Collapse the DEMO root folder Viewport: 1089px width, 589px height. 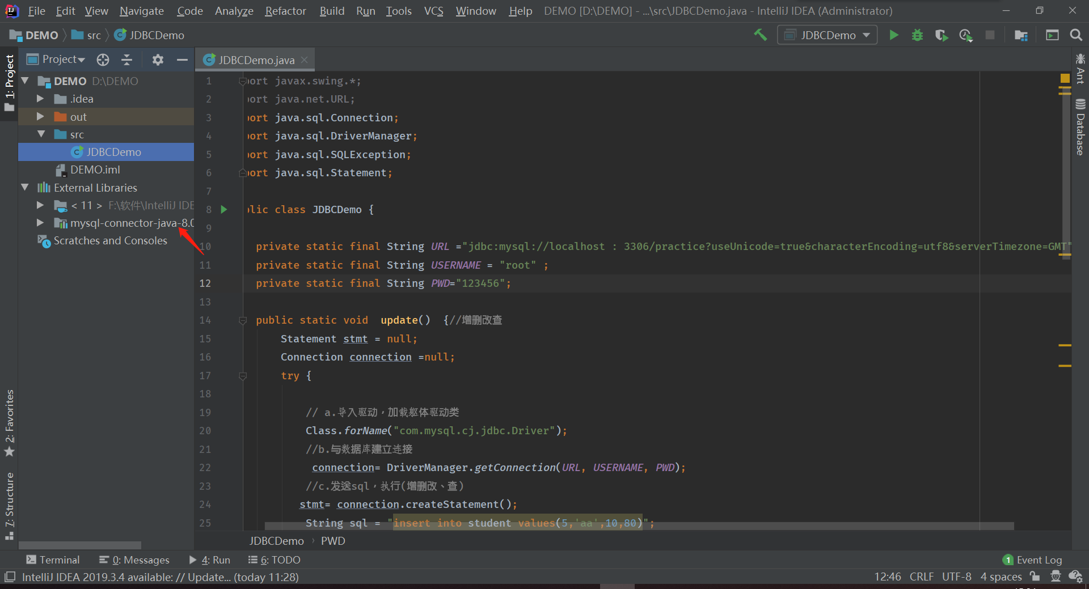pyautogui.click(x=25, y=81)
